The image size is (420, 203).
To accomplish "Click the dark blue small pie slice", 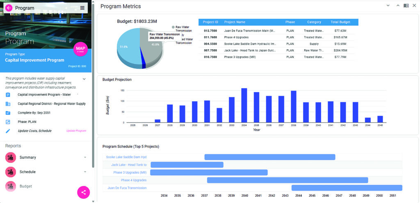I will pos(144,64).
